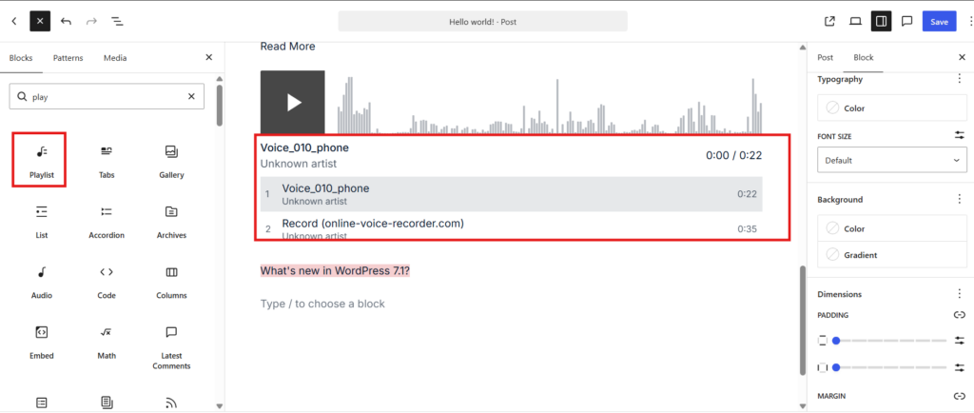Undo the last change
Viewport: 974px width, 413px height.
click(x=66, y=21)
